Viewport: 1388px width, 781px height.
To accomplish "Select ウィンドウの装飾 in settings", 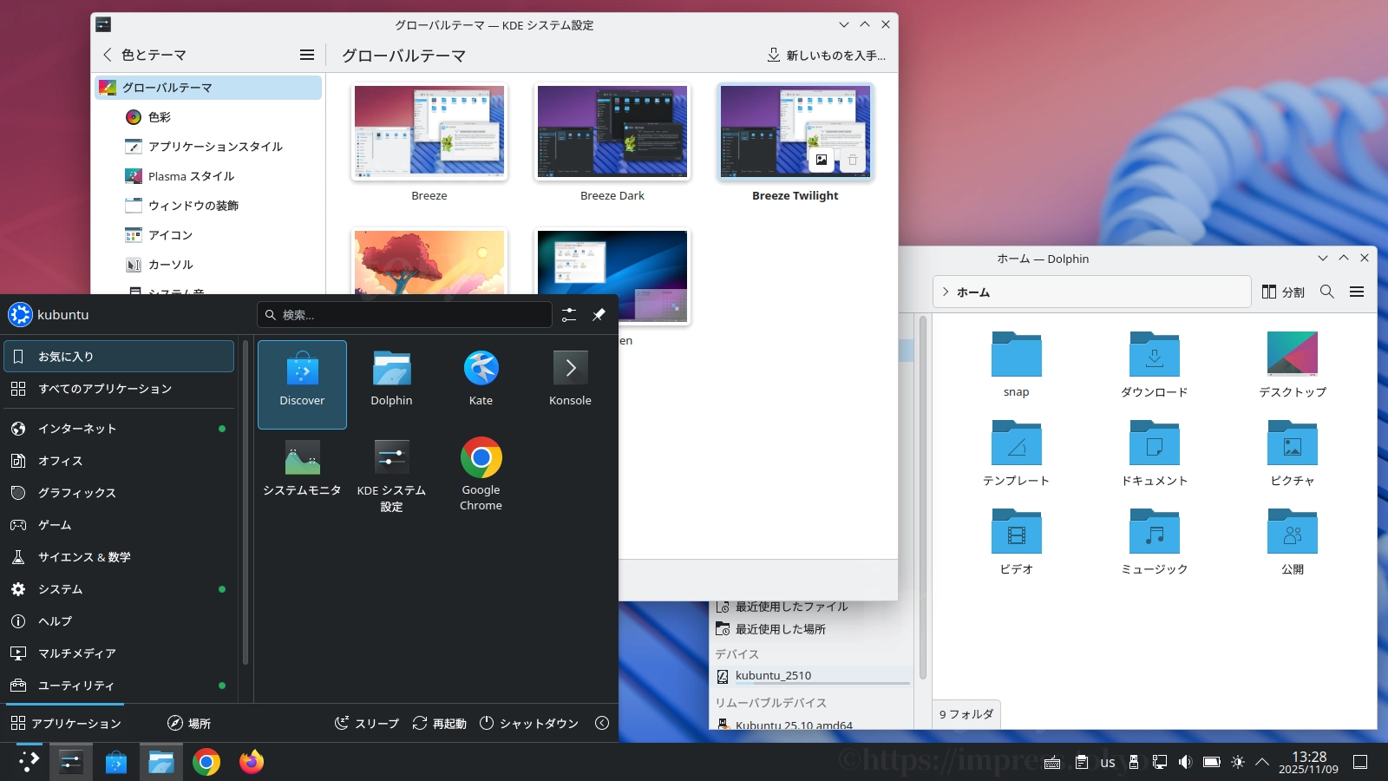I will tap(208, 206).
